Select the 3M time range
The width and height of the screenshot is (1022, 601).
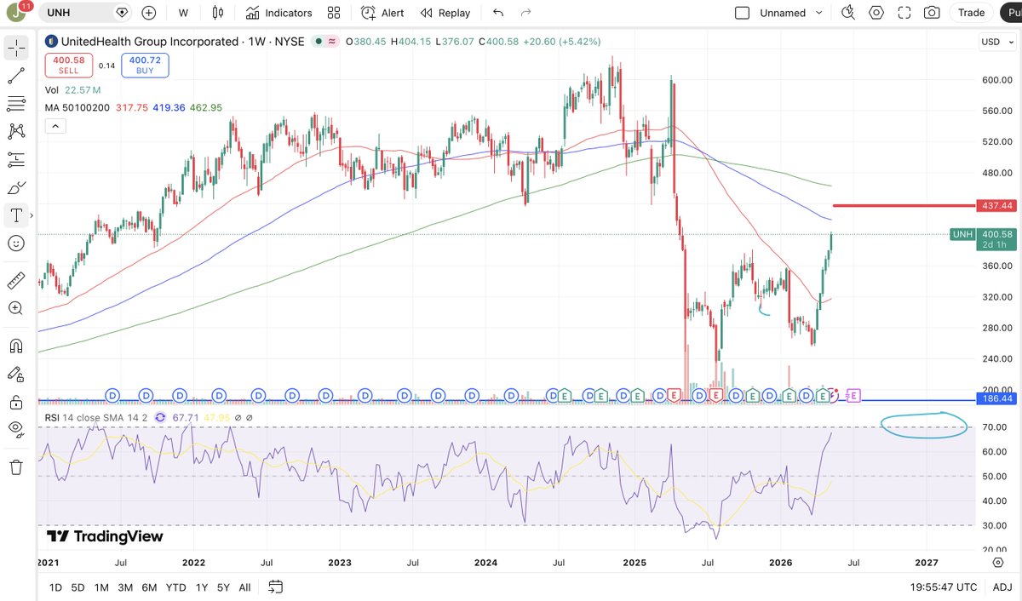pos(125,587)
